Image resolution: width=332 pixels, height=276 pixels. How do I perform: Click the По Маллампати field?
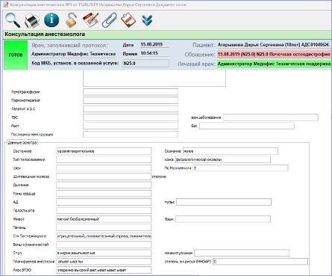(240, 168)
